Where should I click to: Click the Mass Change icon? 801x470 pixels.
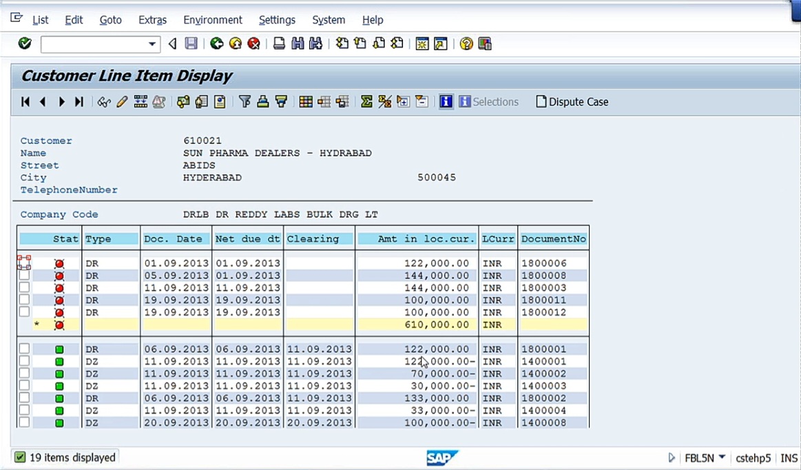141,102
